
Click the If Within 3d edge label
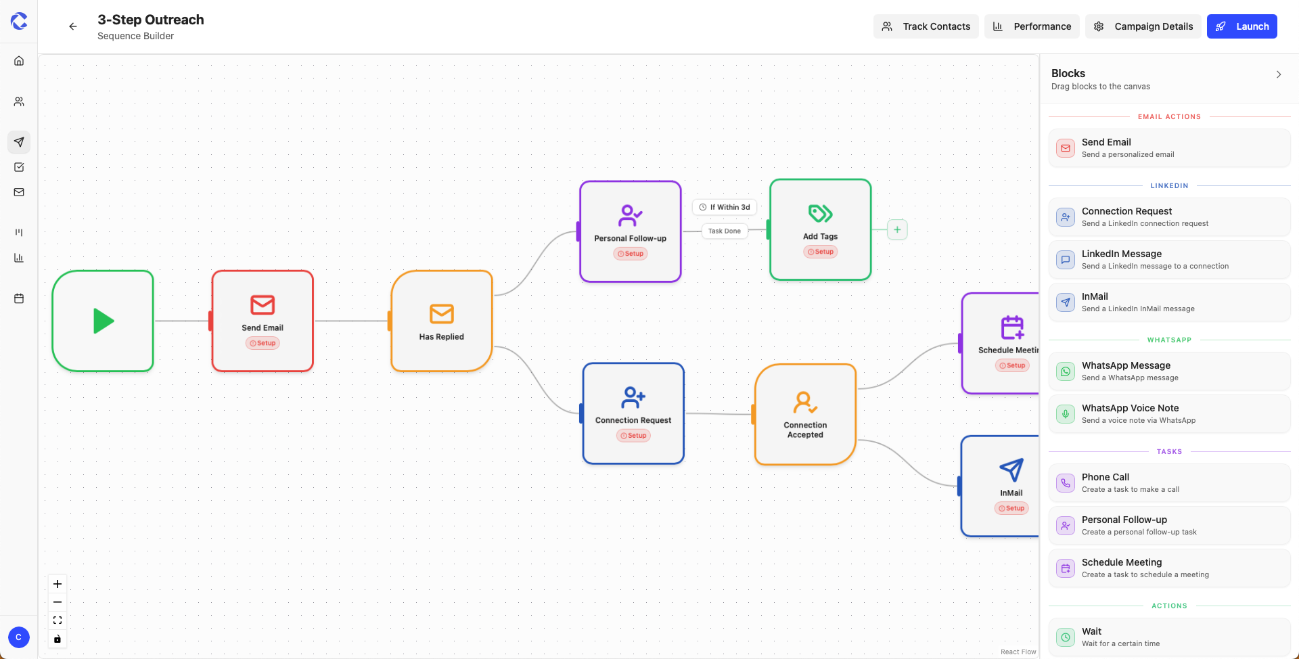pos(725,207)
